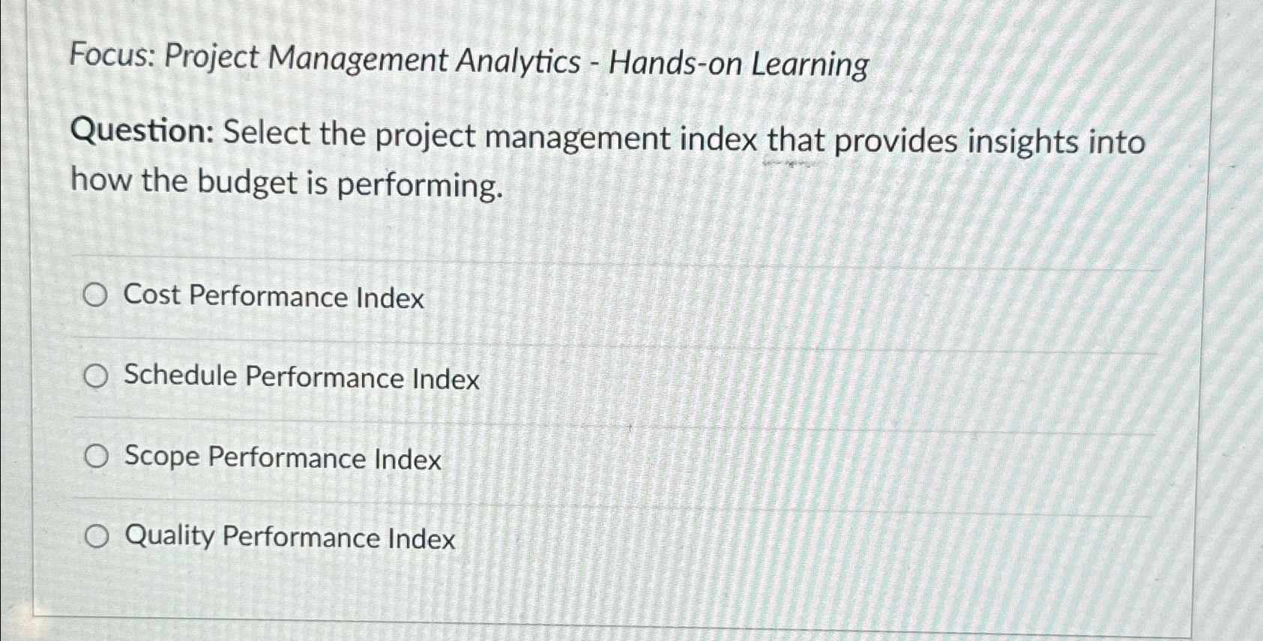
Task: Click the Hands-on Learning title text
Action: (738, 60)
